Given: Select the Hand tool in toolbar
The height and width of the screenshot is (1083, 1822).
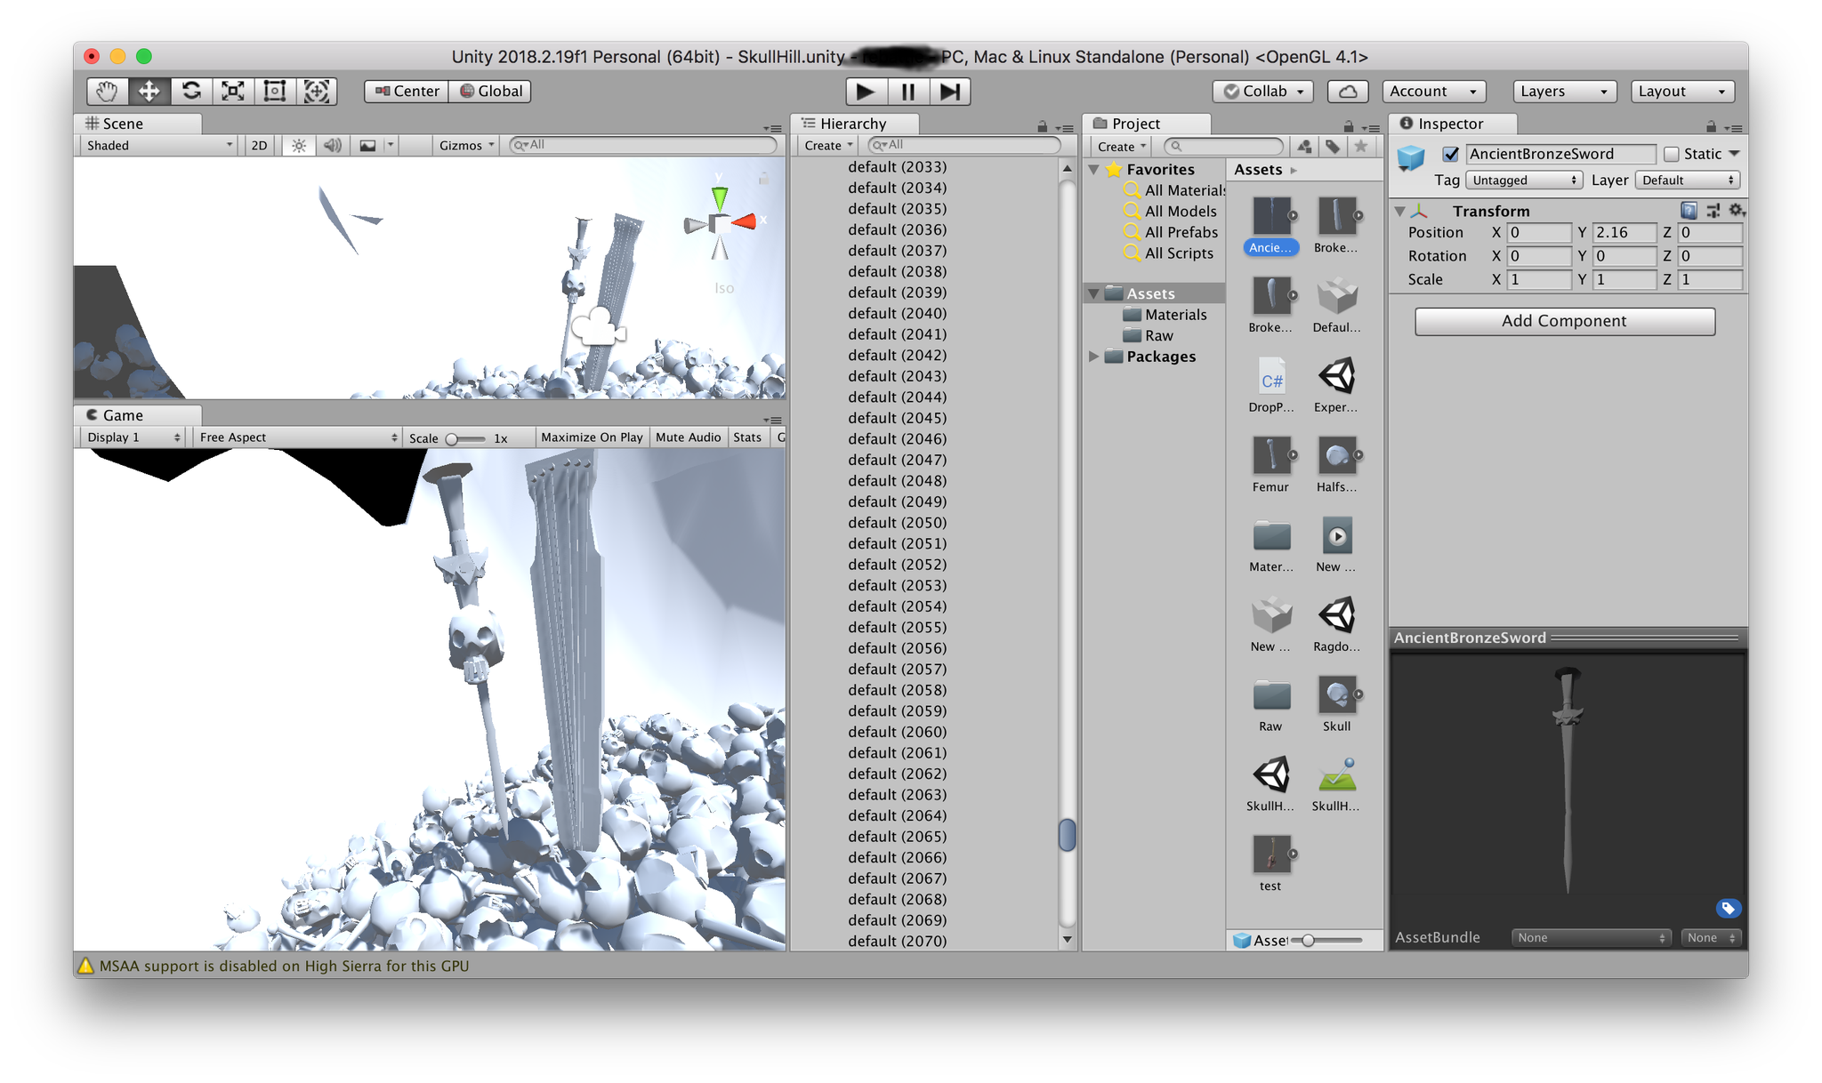Looking at the screenshot, I should 107,91.
